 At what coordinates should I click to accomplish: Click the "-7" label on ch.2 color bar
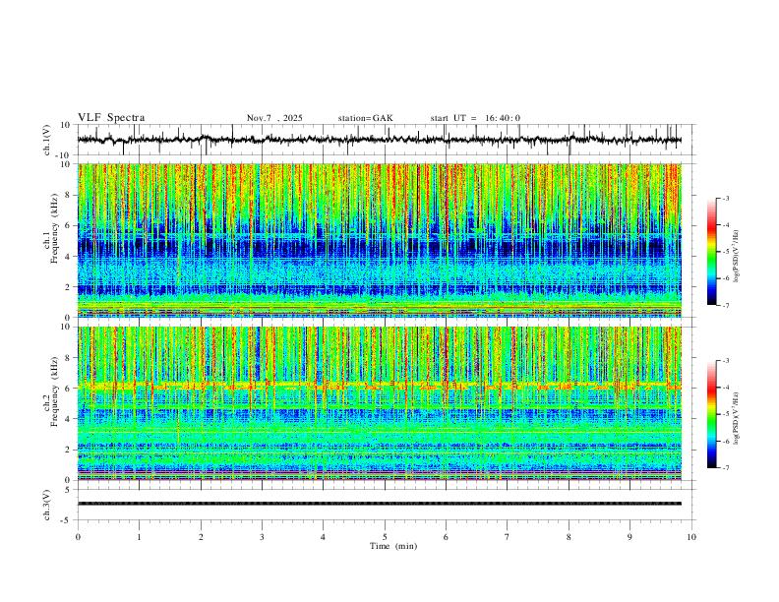726,468
